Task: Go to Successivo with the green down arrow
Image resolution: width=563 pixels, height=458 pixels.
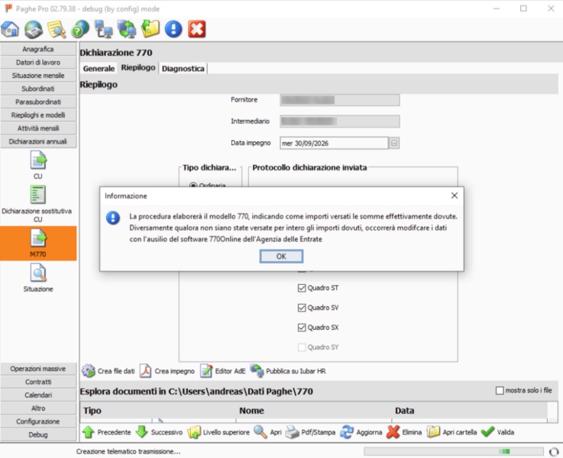Action: point(160,432)
